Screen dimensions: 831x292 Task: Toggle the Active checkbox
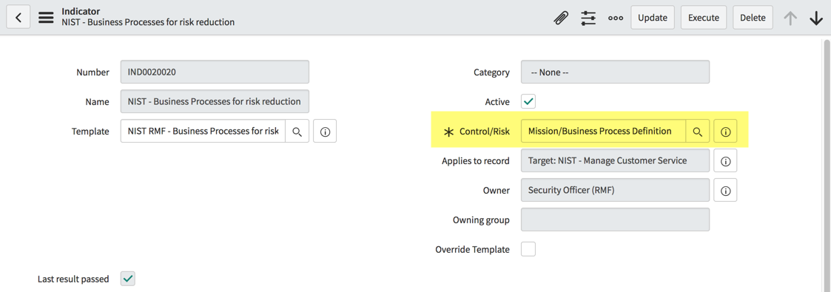click(528, 101)
